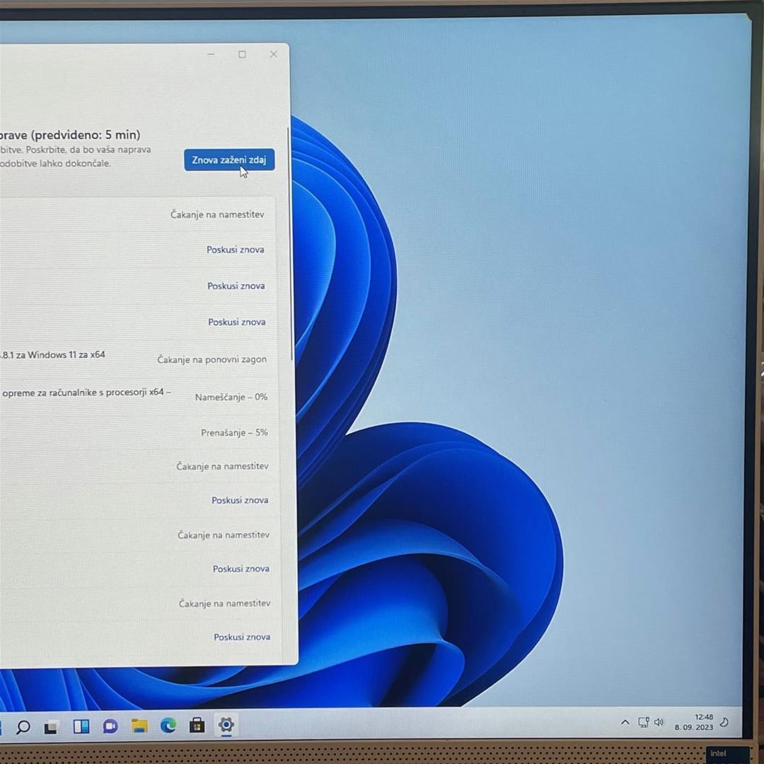
Task: Show hidden icons via the tray chevron
Action: click(625, 722)
